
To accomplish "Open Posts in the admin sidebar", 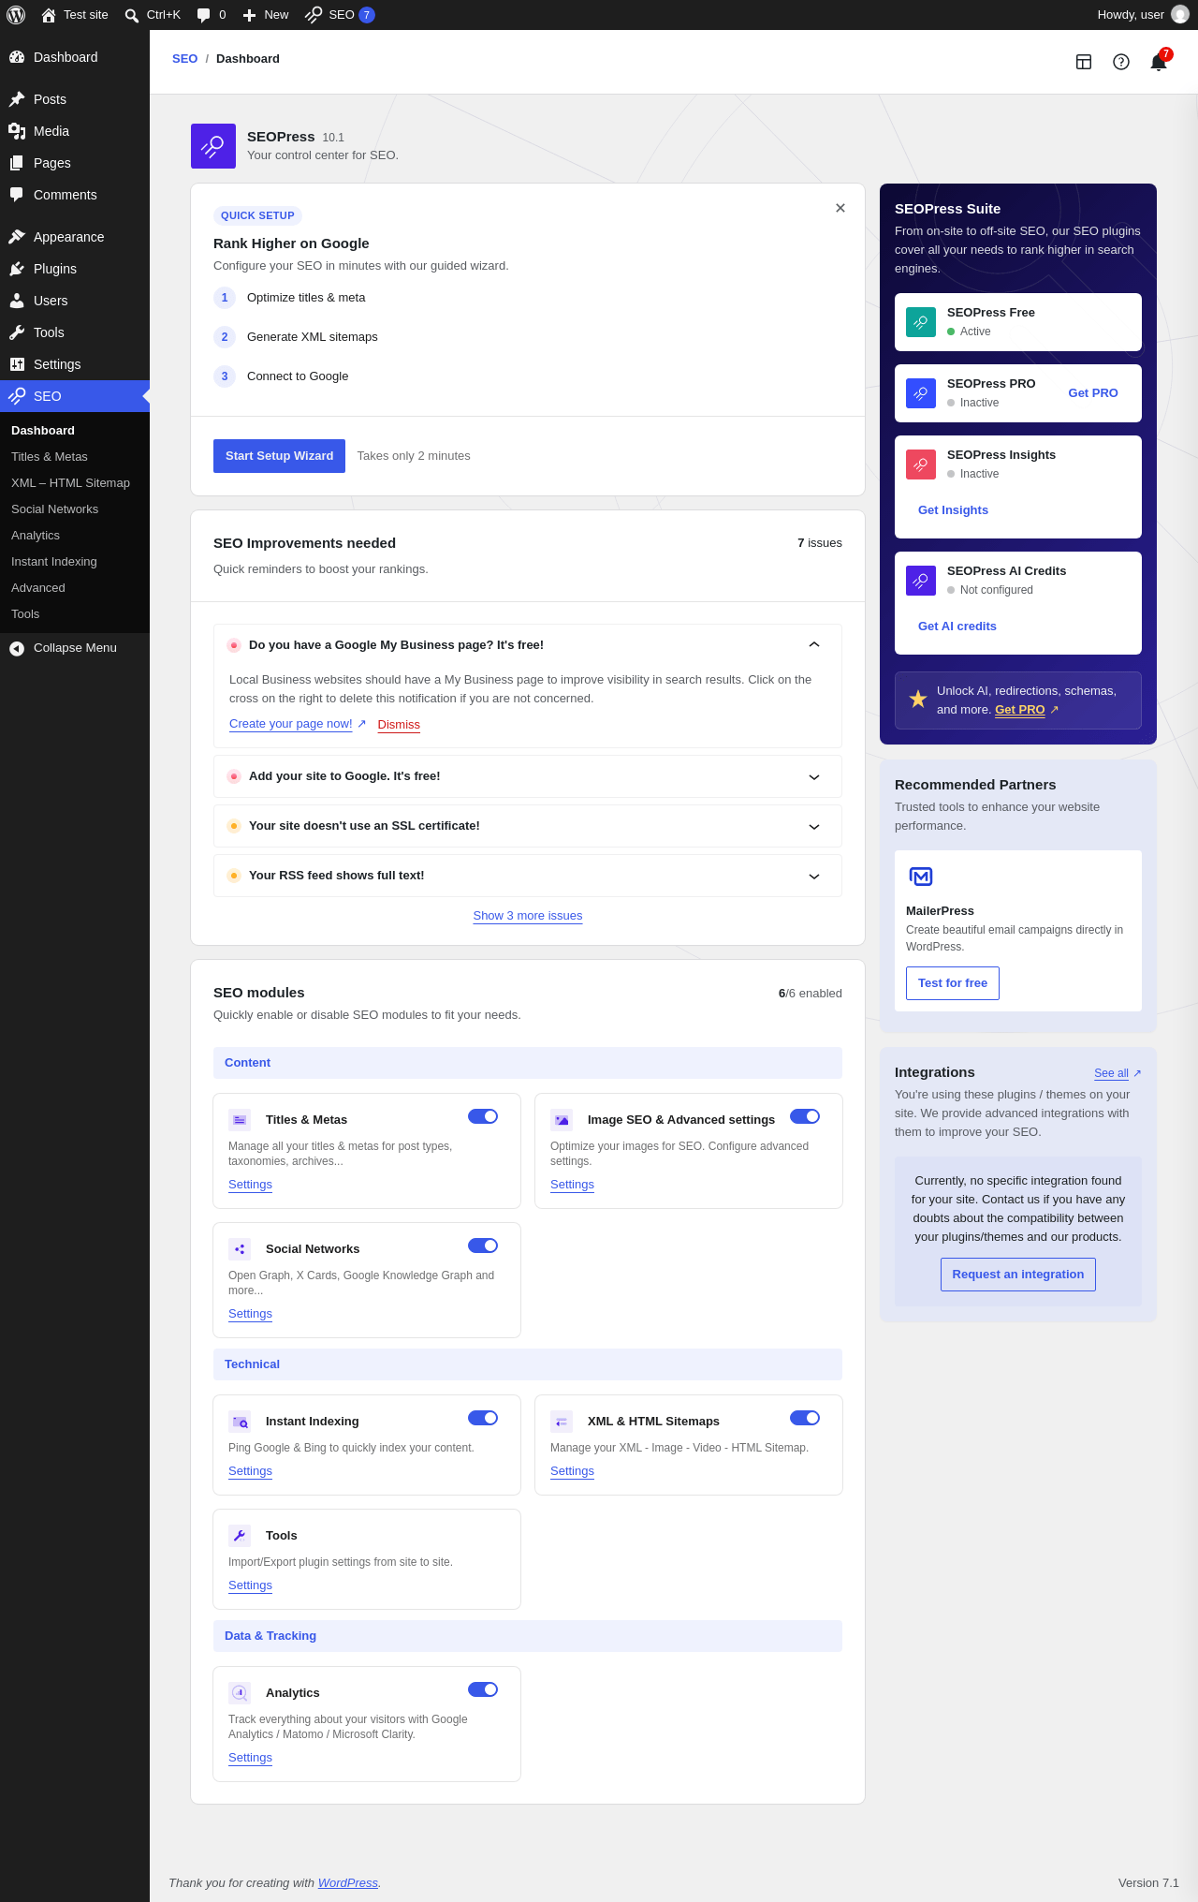I will (x=75, y=99).
